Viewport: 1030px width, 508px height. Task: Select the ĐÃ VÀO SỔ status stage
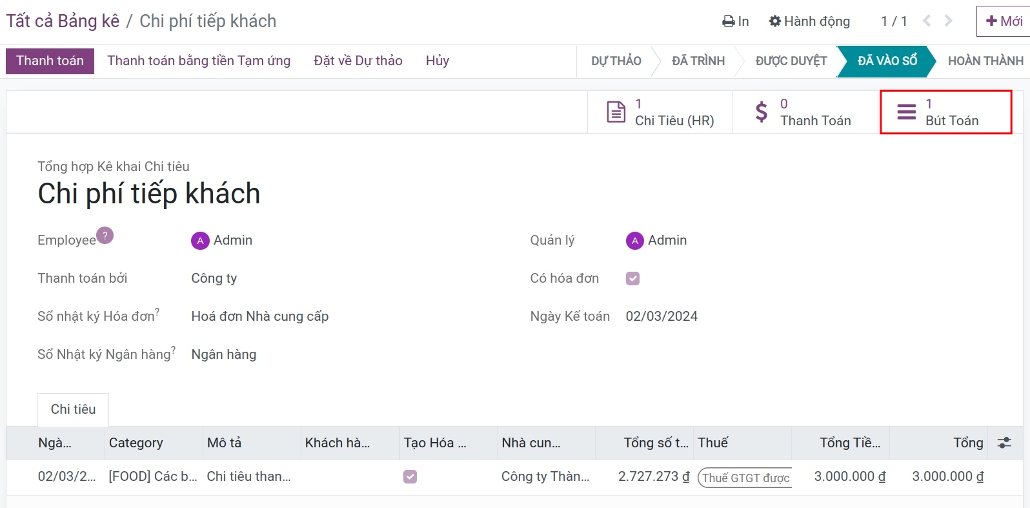pos(887,61)
